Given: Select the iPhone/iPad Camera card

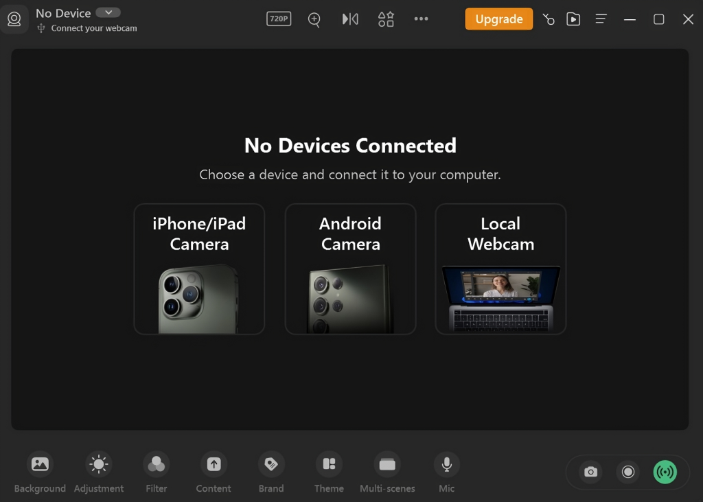Looking at the screenshot, I should 199,269.
